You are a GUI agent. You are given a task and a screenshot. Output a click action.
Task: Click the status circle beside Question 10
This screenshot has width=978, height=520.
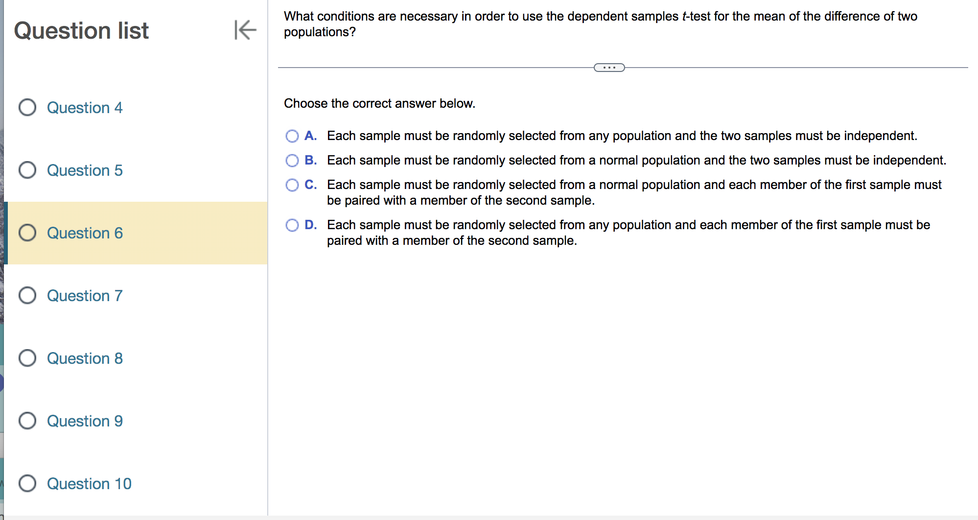point(28,484)
